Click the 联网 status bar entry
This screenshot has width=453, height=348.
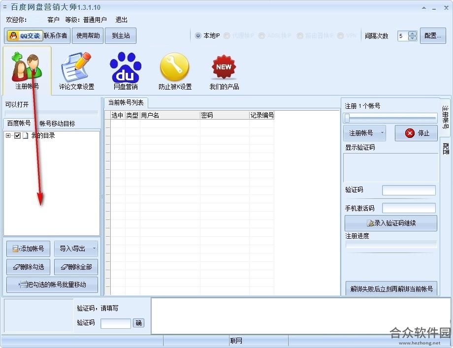pos(236,341)
